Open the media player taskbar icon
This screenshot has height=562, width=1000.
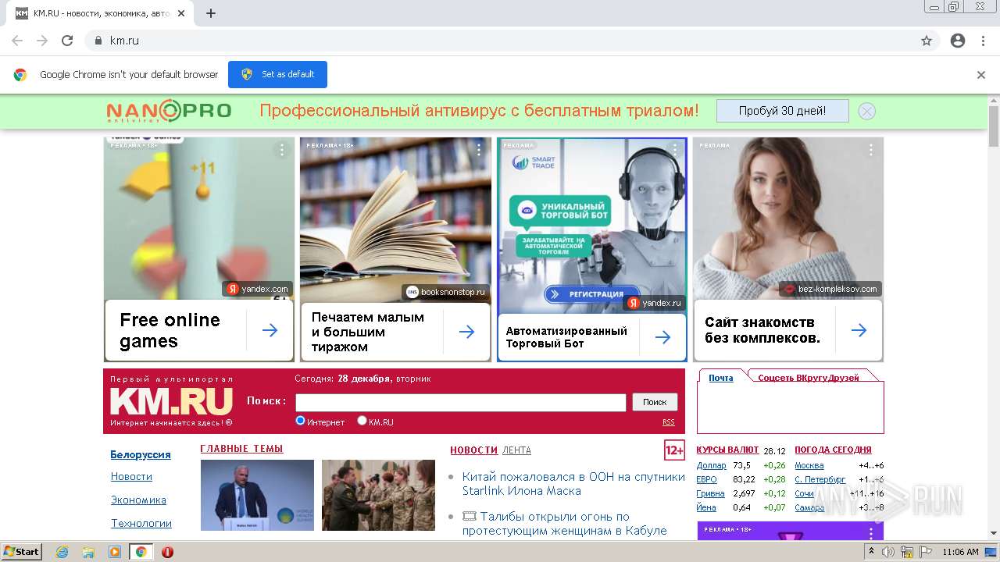point(114,552)
